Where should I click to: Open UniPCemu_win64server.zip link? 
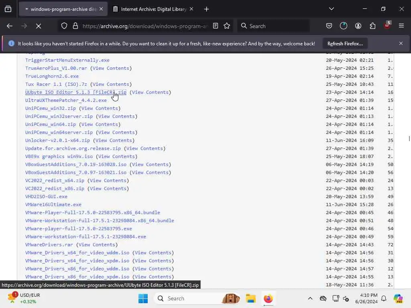tap(59, 132)
